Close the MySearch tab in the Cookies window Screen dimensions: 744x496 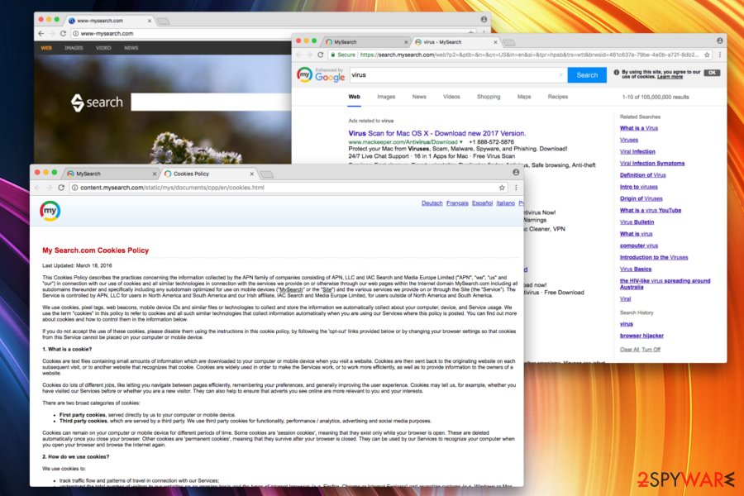pyautogui.click(x=155, y=174)
